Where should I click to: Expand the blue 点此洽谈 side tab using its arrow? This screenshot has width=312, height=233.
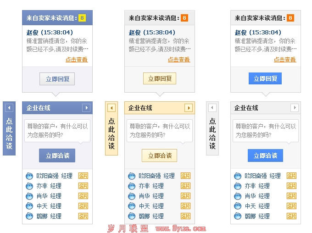[9, 108]
